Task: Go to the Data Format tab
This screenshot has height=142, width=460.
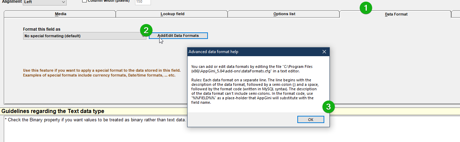Action: point(396,14)
